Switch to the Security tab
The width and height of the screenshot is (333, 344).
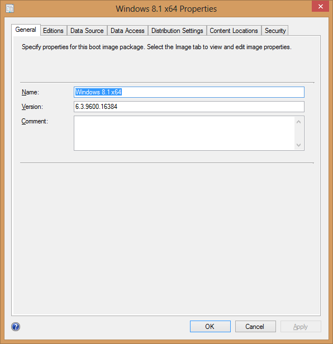click(275, 31)
